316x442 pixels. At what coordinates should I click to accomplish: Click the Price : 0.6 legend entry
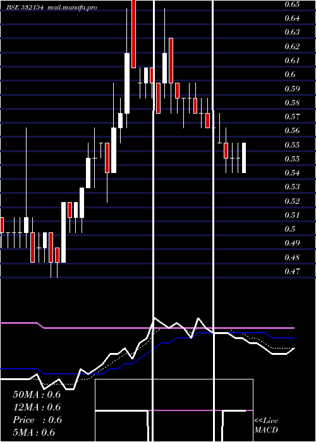37,420
